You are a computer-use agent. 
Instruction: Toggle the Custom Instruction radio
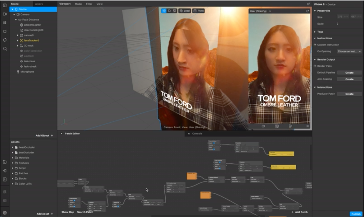(315, 45)
